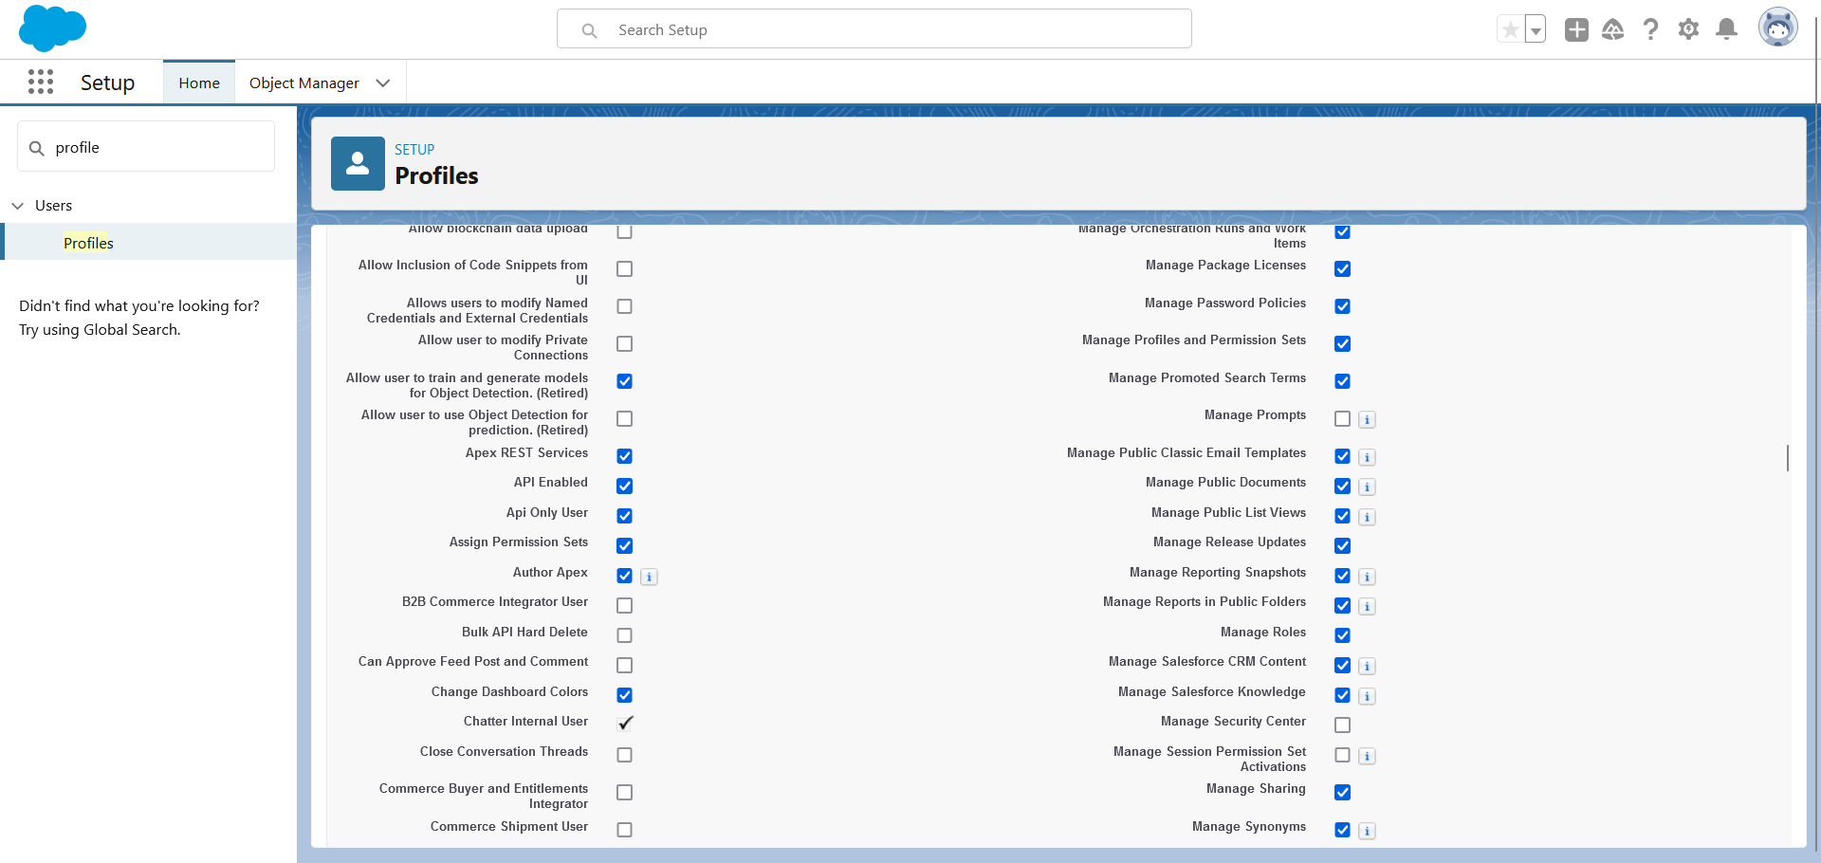Open the Setup gear menu
Image resolution: width=1821 pixels, height=863 pixels.
1688,29
